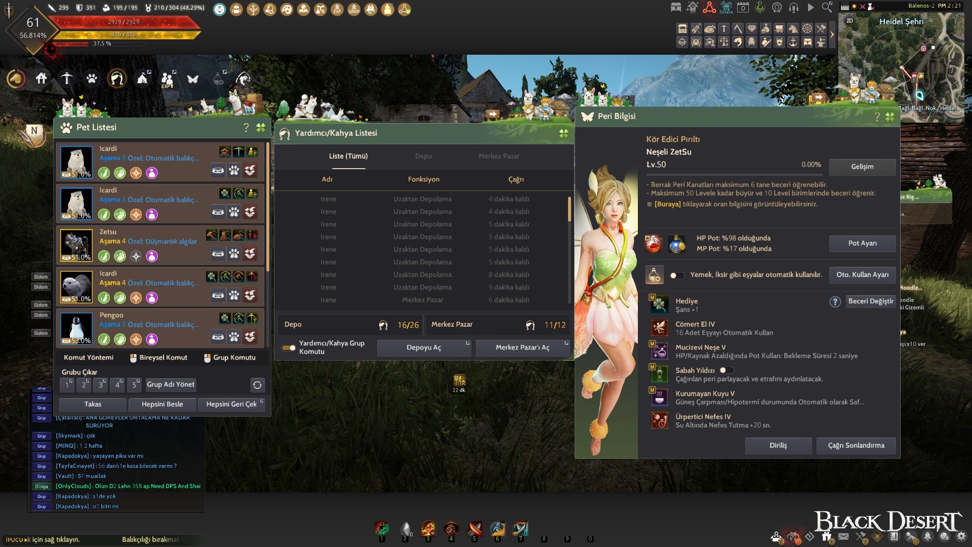972x547 pixels.
Task: Toggle Yardımcı/Kahya Grup Komutu switch
Action: coord(289,348)
